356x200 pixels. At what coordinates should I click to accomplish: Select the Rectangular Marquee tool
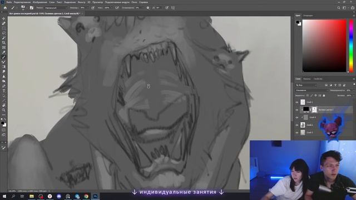[4, 28]
